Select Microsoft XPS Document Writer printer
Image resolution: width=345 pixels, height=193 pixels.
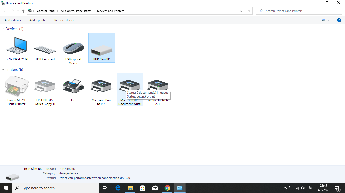[x=130, y=90]
